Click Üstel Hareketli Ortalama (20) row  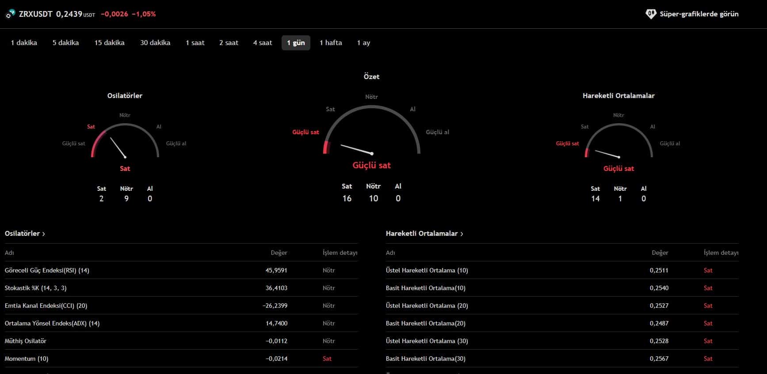click(562, 306)
